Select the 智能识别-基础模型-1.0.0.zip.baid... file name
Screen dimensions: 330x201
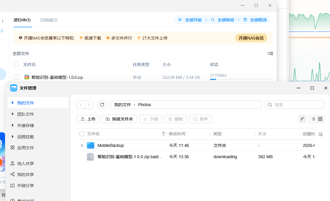[130, 157]
